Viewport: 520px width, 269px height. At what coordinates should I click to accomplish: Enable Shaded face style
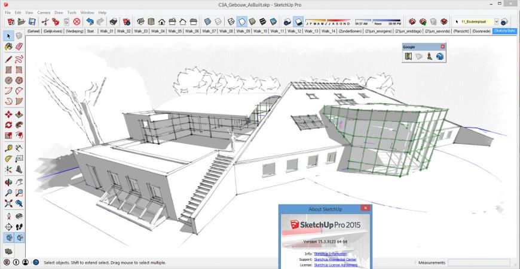tap(252, 22)
